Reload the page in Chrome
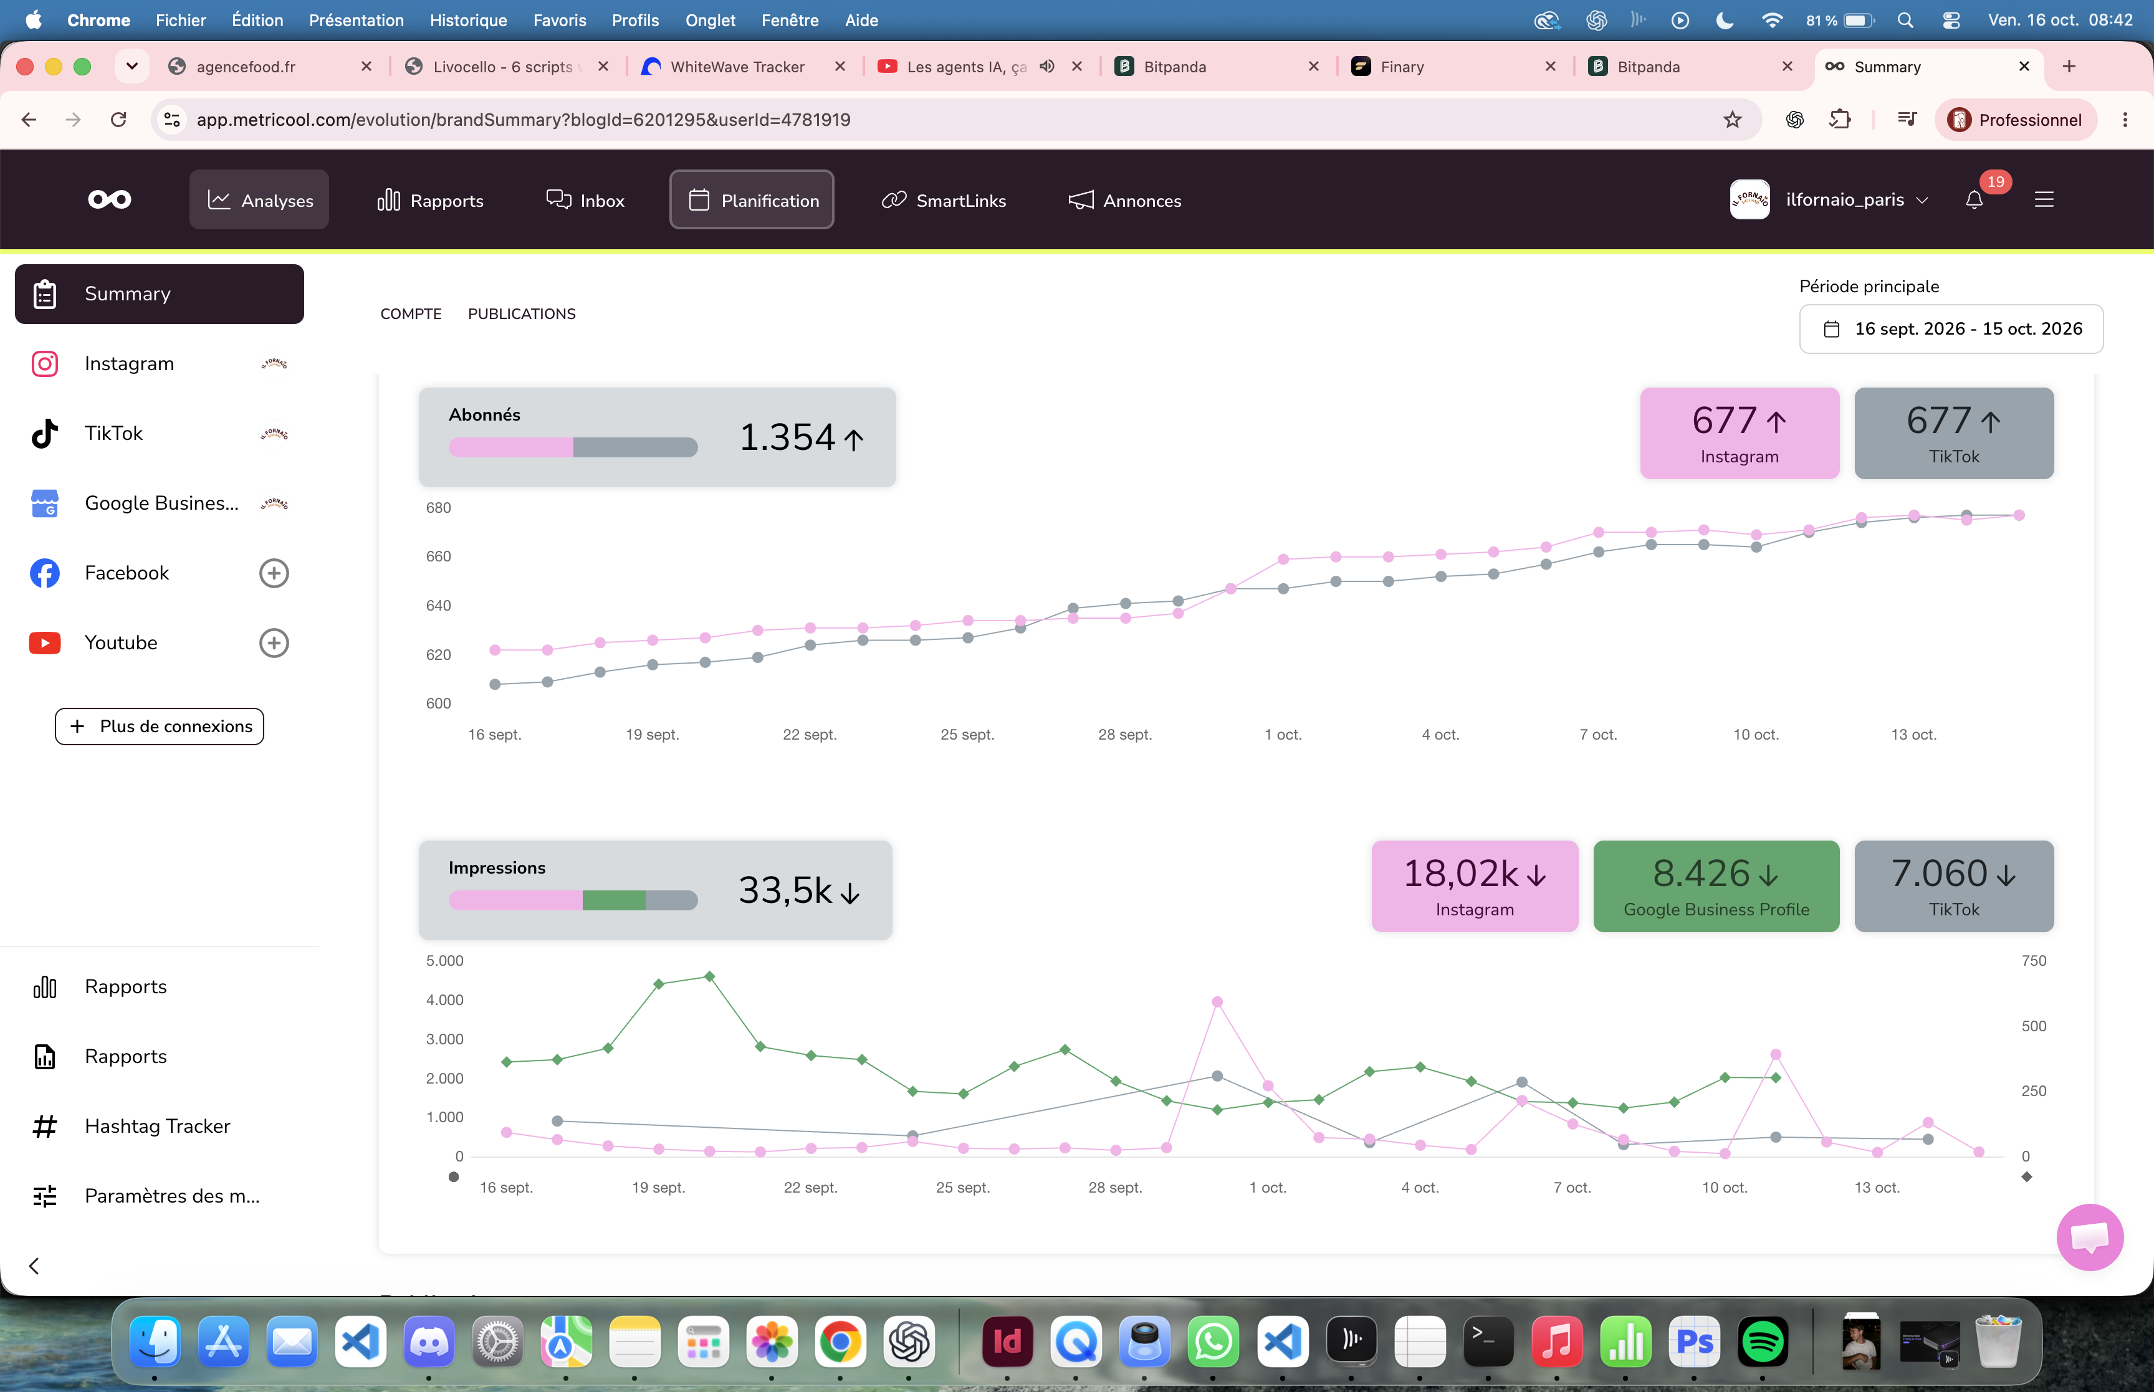The width and height of the screenshot is (2154, 1392). pos(118,119)
